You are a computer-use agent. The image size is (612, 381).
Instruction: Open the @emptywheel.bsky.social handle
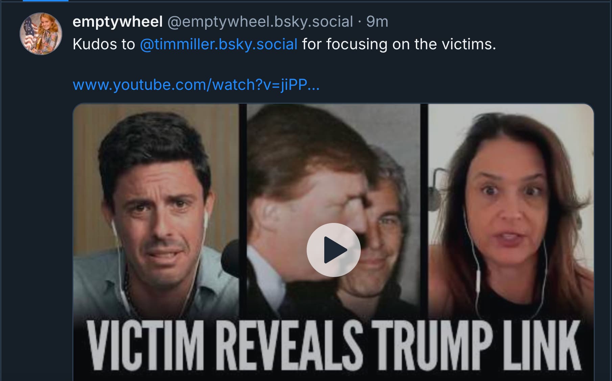[260, 22]
